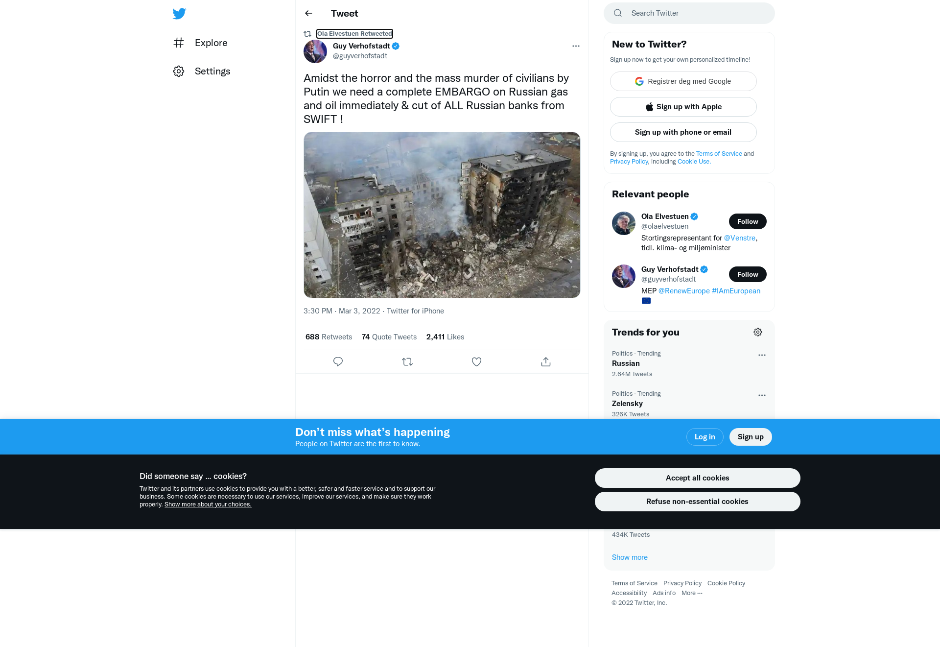The image size is (940, 647).
Task: Like the tweet with heart icon
Action: click(x=476, y=361)
